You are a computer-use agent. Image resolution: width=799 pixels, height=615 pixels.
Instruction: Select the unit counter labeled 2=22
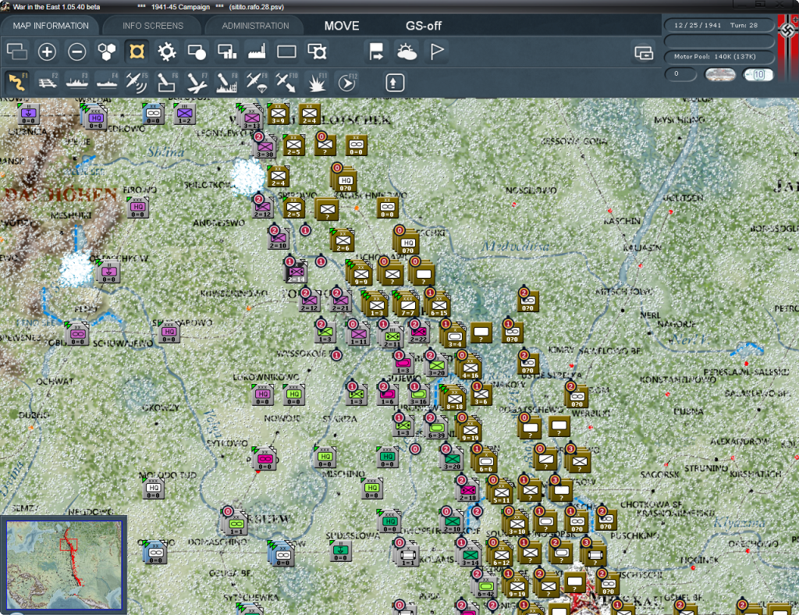418,332
